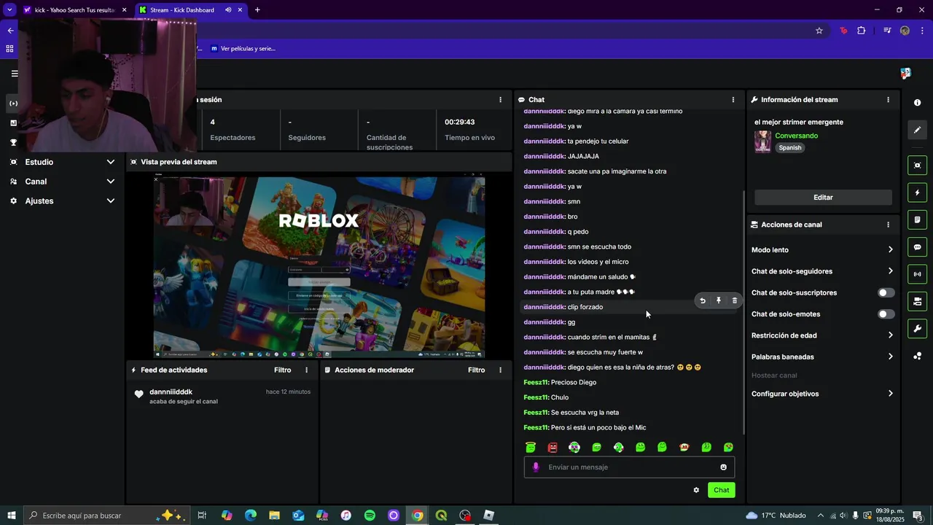Open the emoji picker in message box
This screenshot has height=525, width=933.
coord(724,467)
